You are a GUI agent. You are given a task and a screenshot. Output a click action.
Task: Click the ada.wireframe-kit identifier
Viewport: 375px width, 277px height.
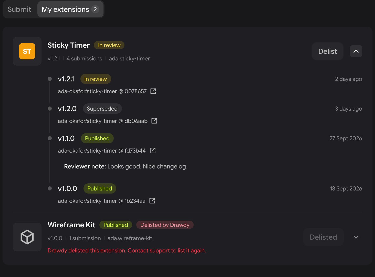[130, 238]
